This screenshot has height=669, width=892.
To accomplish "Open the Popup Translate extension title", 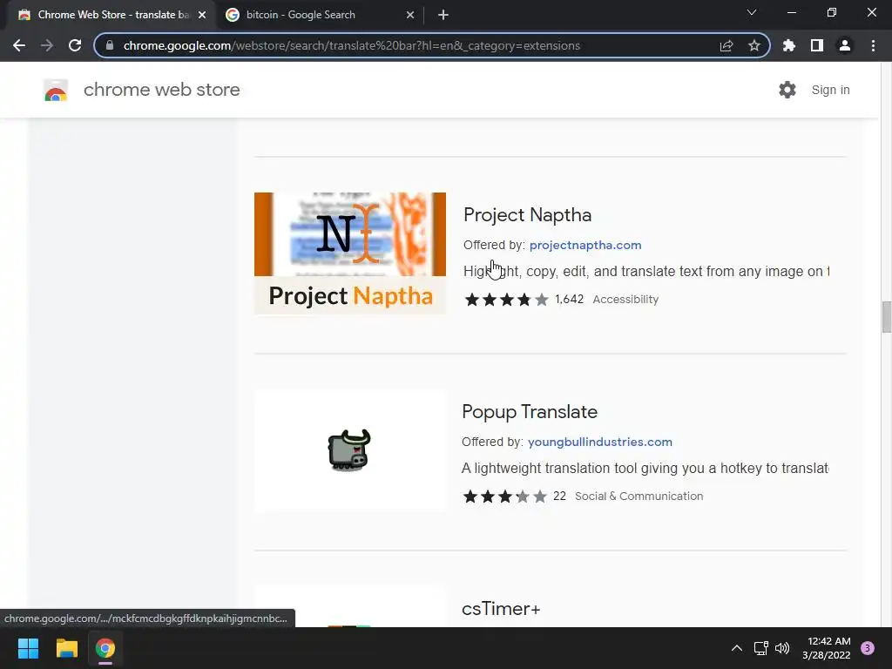I will [x=530, y=412].
